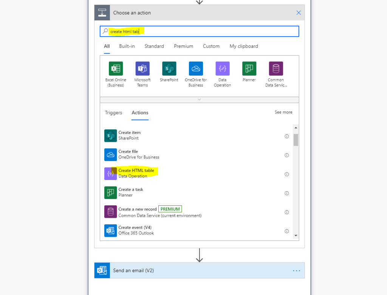Select the Create a new record action
Screen dimensions: 387x295
[197, 212]
